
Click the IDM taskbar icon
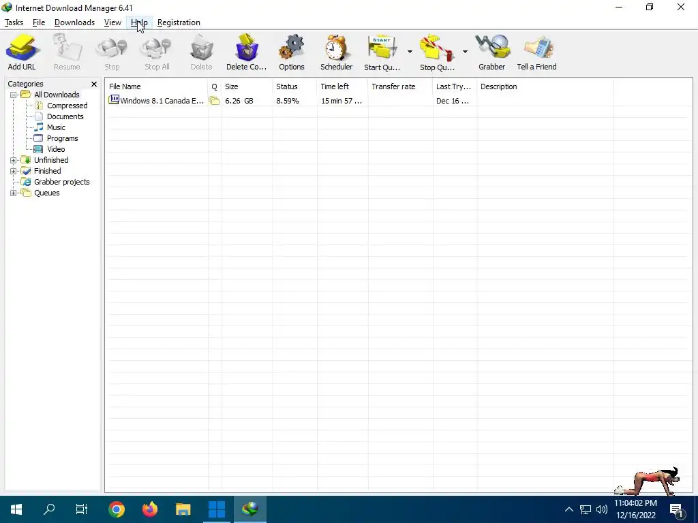coord(250,509)
